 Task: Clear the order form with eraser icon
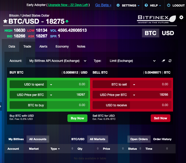coord(163,61)
